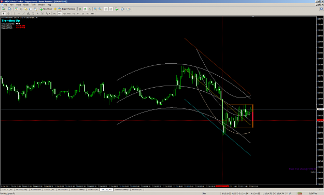Click the red time label on time axis
This screenshot has height=195, width=324.
222,186
